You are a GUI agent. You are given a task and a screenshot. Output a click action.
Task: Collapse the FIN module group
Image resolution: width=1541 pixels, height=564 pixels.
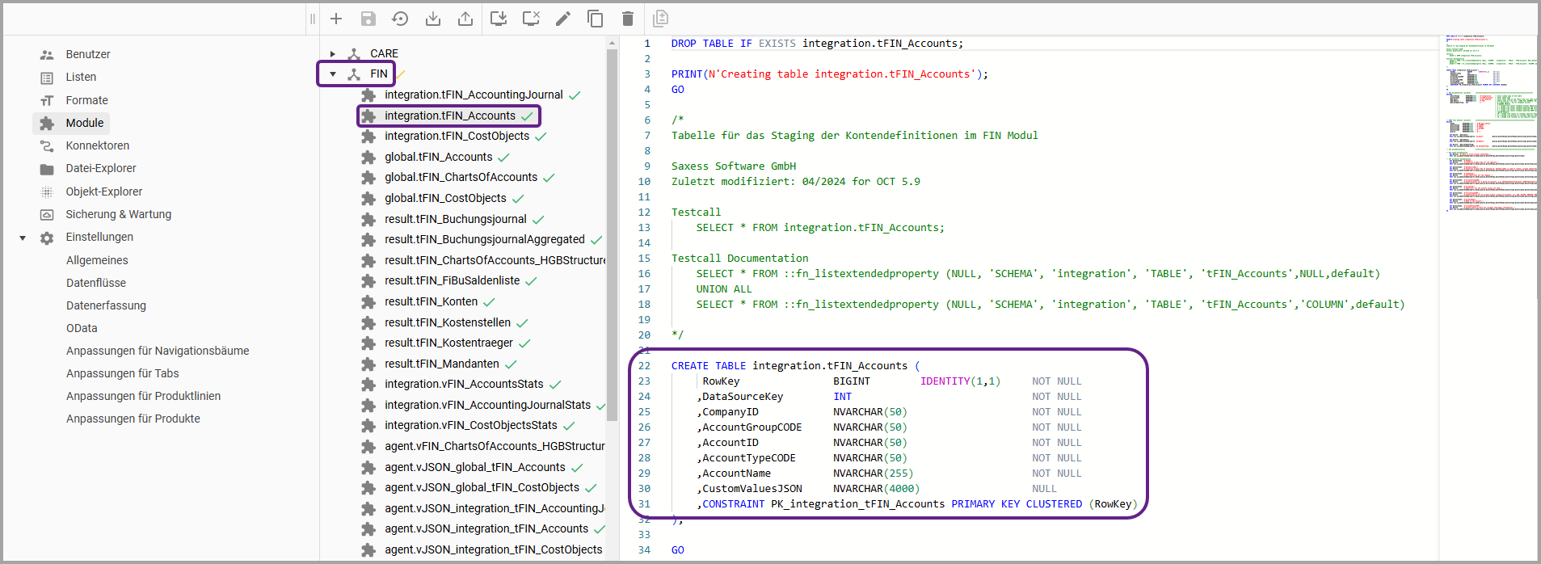(x=332, y=74)
